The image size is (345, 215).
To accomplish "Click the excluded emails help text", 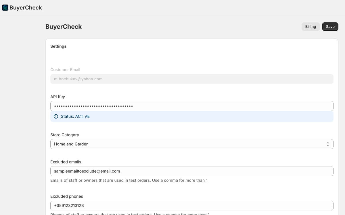I will click(x=129, y=180).
